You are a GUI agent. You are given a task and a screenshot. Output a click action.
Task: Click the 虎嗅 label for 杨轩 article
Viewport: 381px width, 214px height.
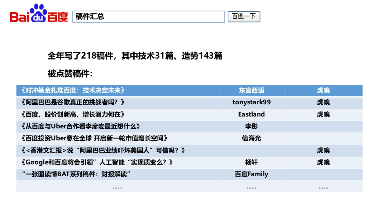tap(323, 162)
